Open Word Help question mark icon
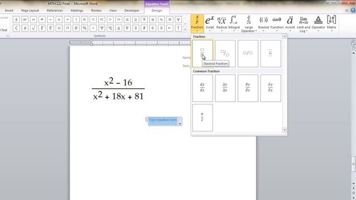The width and height of the screenshot is (356, 200). 353,11
